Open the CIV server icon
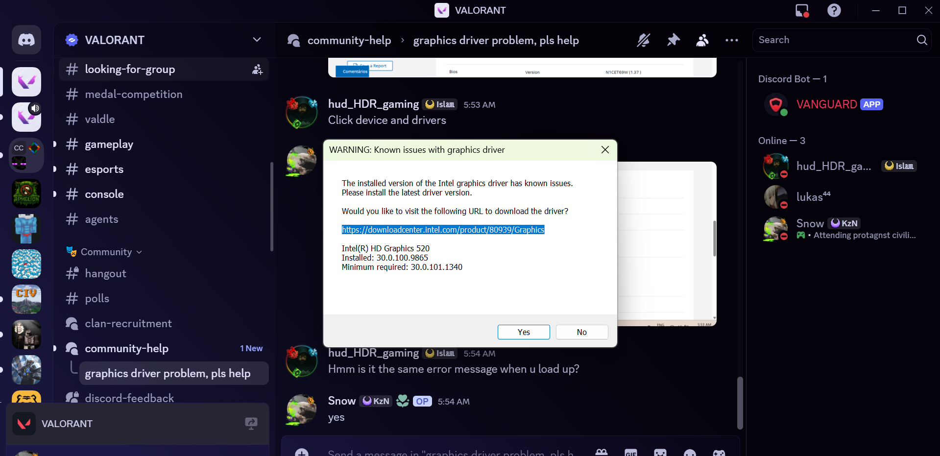 [x=26, y=299]
